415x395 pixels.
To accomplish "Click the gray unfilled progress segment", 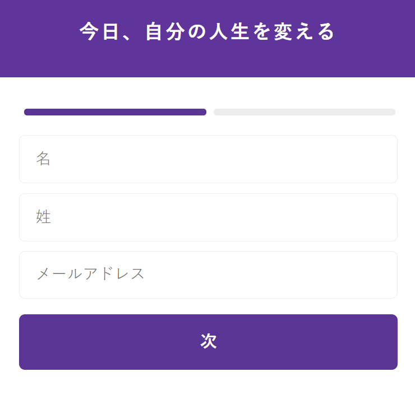I will 305,112.
